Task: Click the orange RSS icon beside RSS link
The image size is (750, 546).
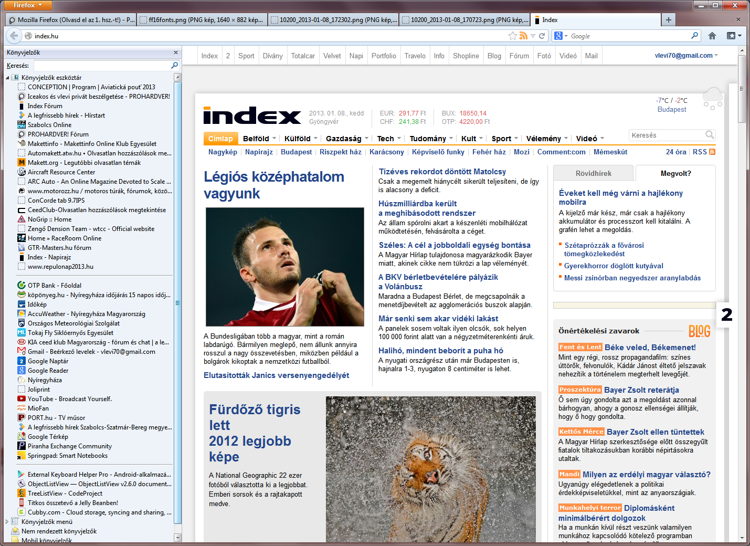Action: tap(712, 152)
